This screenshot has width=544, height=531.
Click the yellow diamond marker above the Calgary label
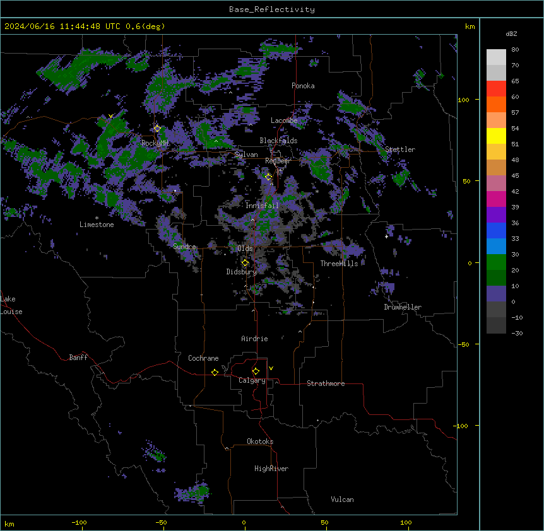coord(256,371)
